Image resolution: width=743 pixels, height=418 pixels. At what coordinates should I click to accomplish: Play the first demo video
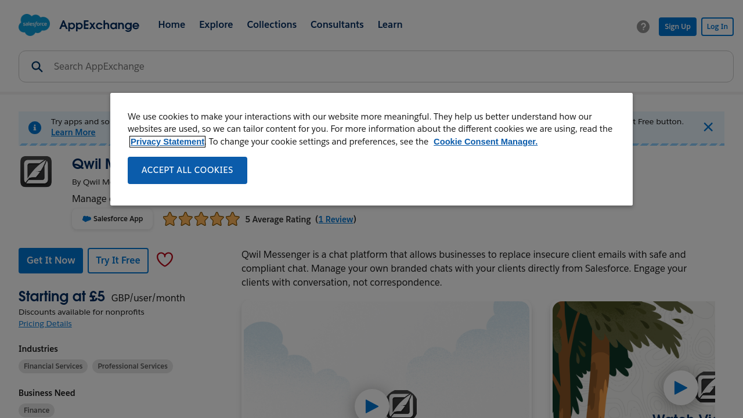pyautogui.click(x=371, y=405)
